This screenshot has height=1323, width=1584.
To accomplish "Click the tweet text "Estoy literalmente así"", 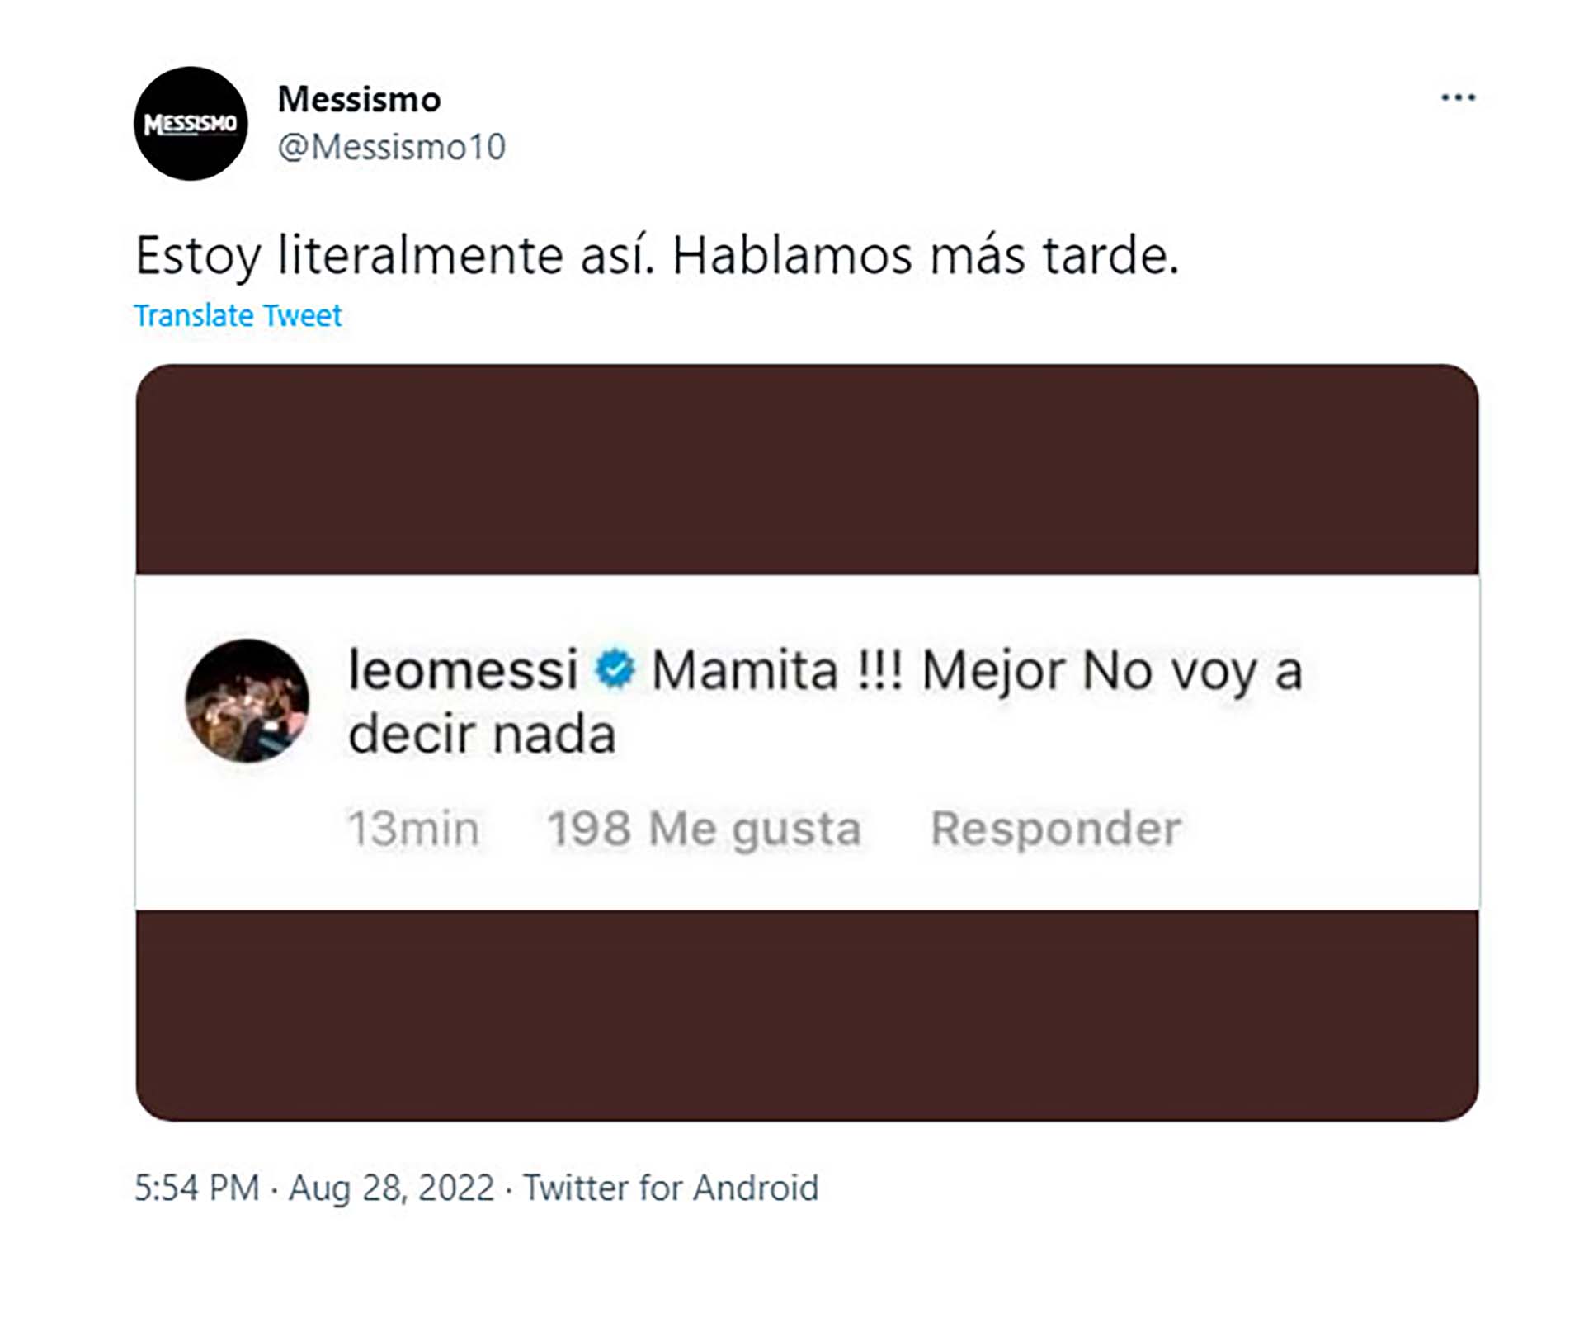I will coord(394,255).
